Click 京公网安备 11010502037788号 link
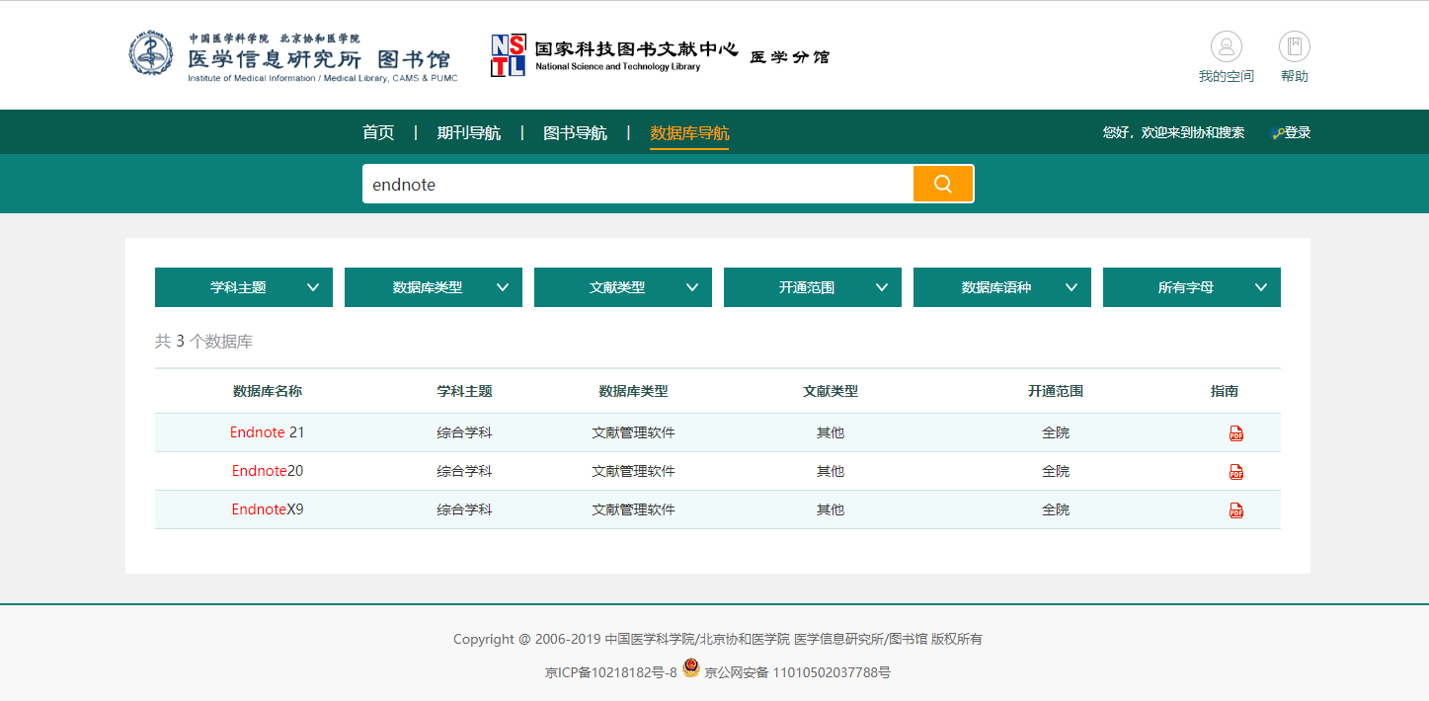The width and height of the screenshot is (1429, 701). coord(797,672)
